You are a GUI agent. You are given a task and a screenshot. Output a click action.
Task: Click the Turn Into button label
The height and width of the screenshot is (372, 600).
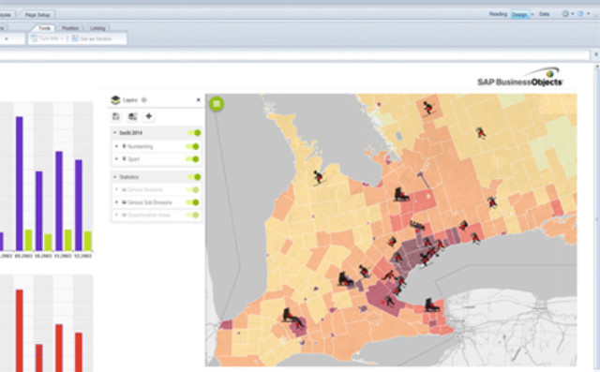(x=49, y=38)
